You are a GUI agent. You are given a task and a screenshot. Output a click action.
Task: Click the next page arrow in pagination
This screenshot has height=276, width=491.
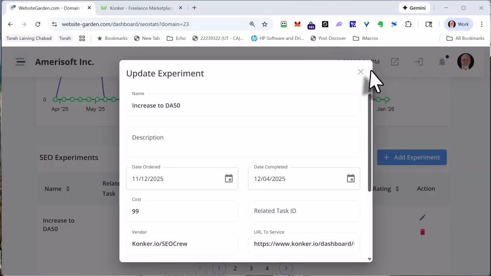coord(286,268)
